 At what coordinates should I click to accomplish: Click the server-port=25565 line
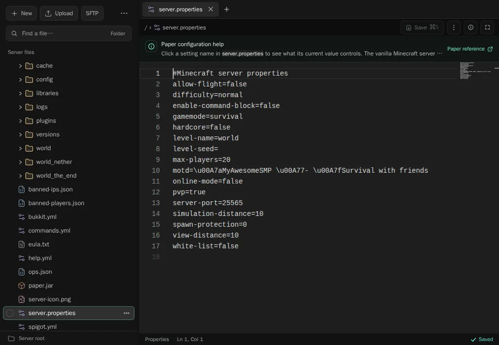[x=208, y=203]
